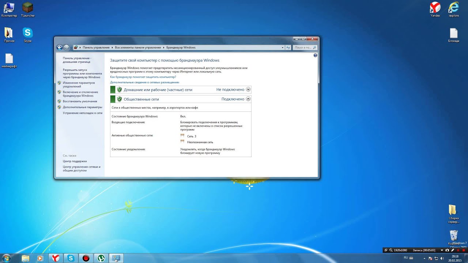
Task: Open Включение и отключение брандмауэра Windows
Action: 80,94
